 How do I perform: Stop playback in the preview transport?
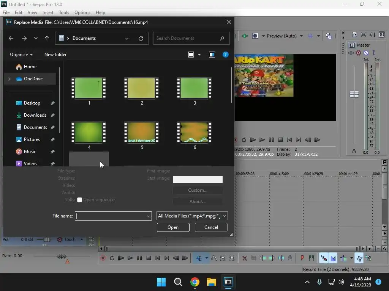tap(280, 140)
